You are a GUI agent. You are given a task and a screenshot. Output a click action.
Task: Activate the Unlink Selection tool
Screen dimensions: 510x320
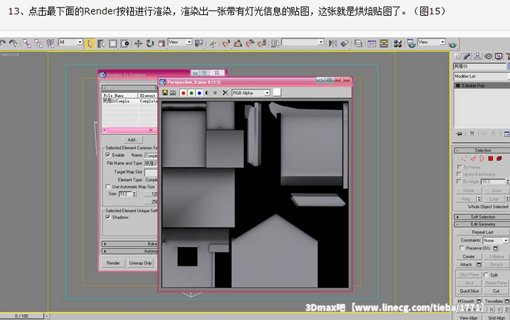(x=39, y=43)
